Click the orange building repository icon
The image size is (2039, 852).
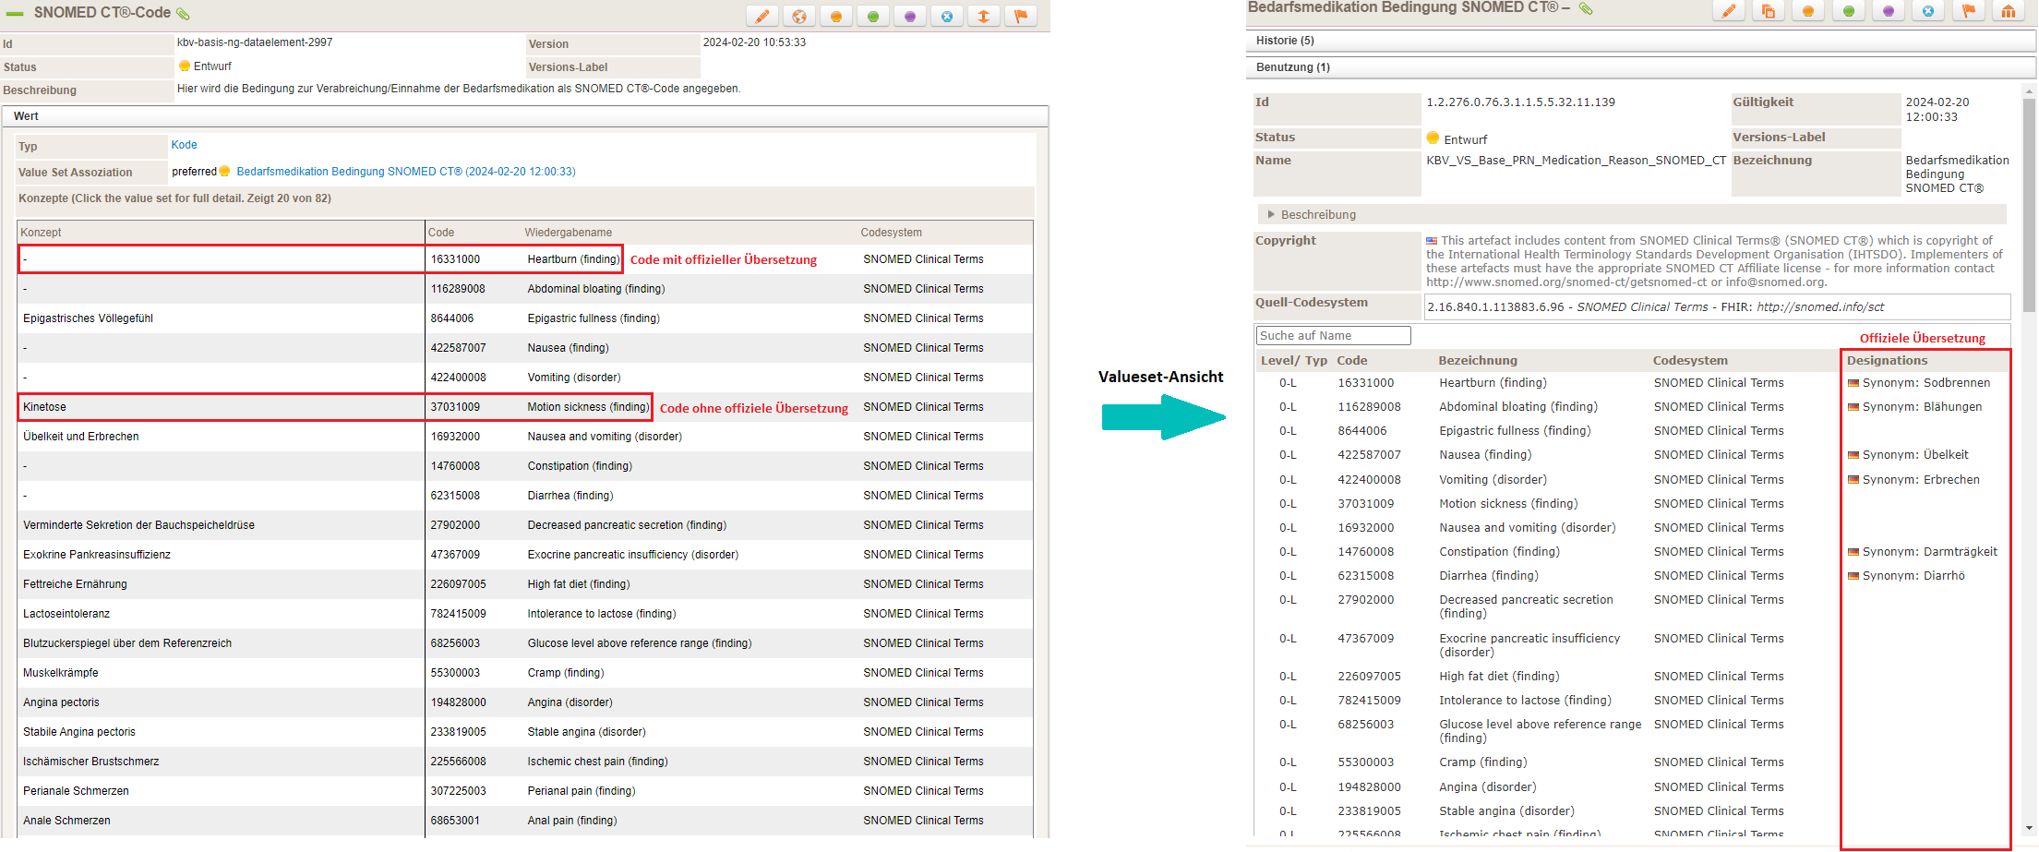click(2009, 11)
